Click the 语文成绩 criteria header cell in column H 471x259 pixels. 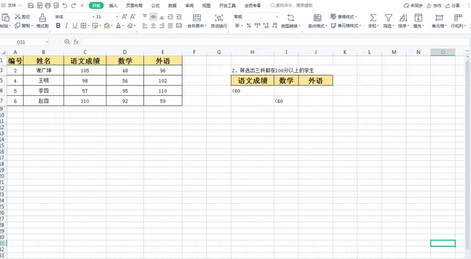click(x=252, y=80)
